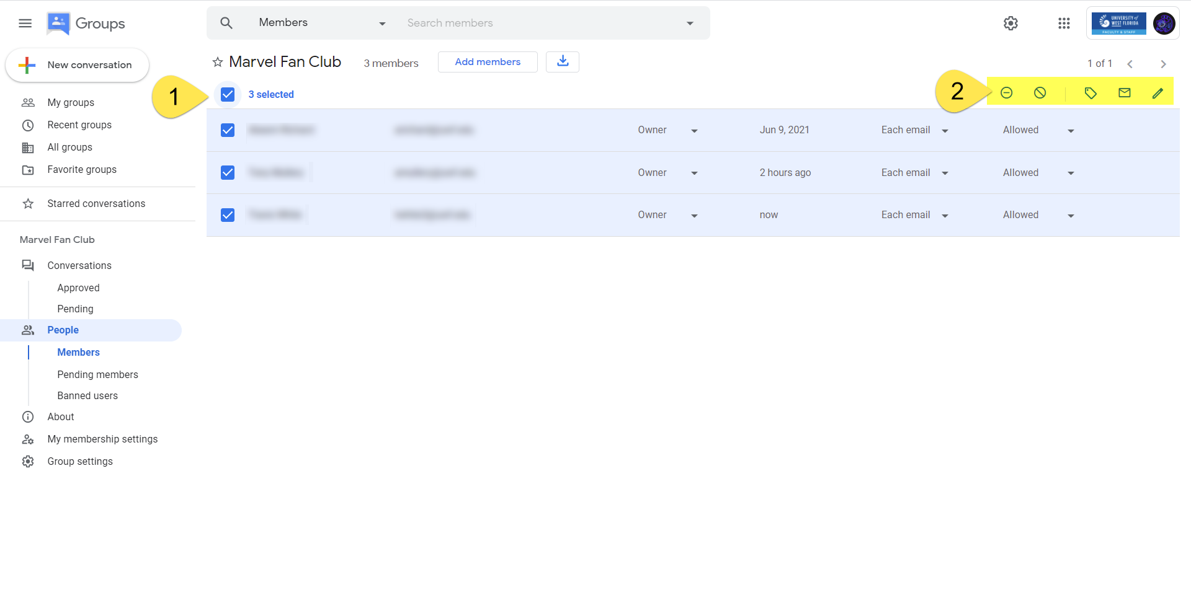Image resolution: width=1191 pixels, height=590 pixels.
Task: Open Pending members
Action: (97, 375)
